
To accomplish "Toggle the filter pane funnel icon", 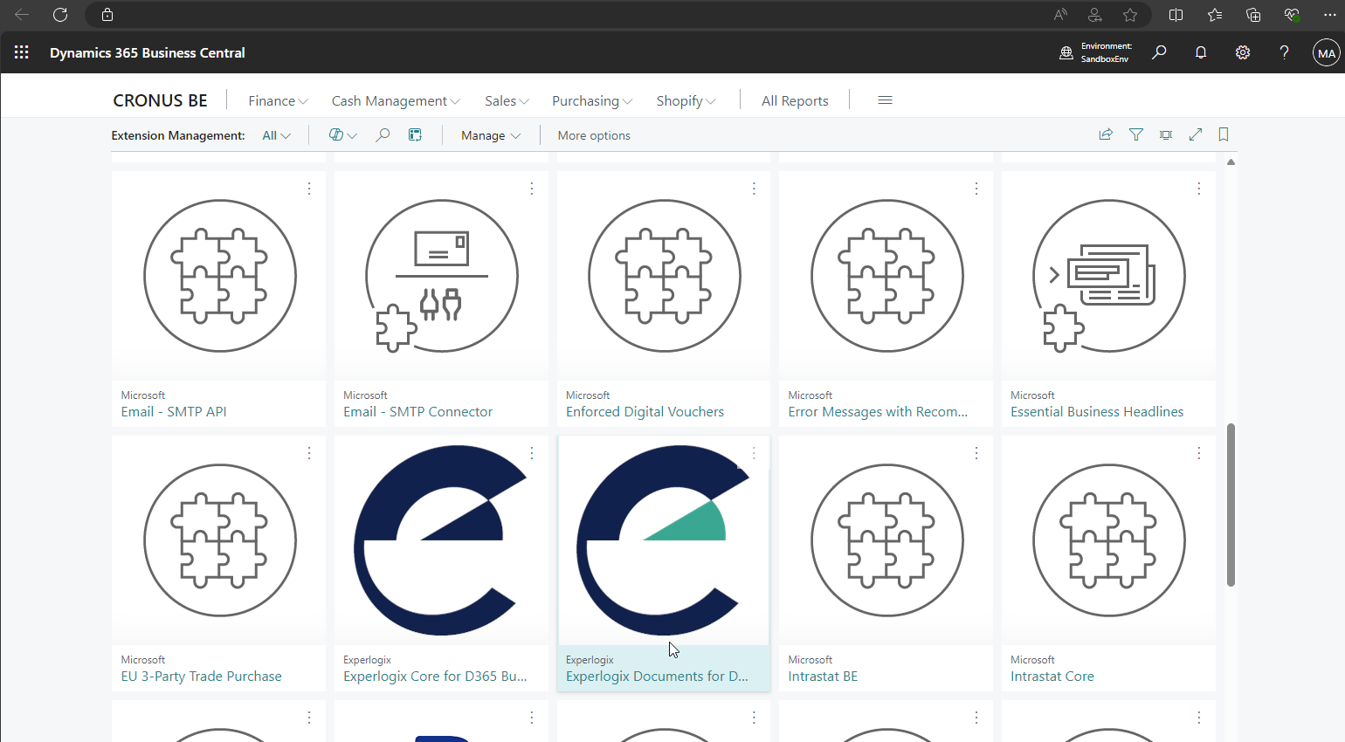I will pos(1136,134).
